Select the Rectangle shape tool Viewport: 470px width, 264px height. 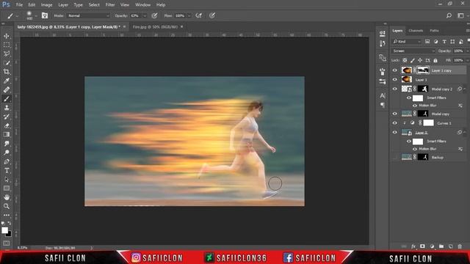pos(7,188)
